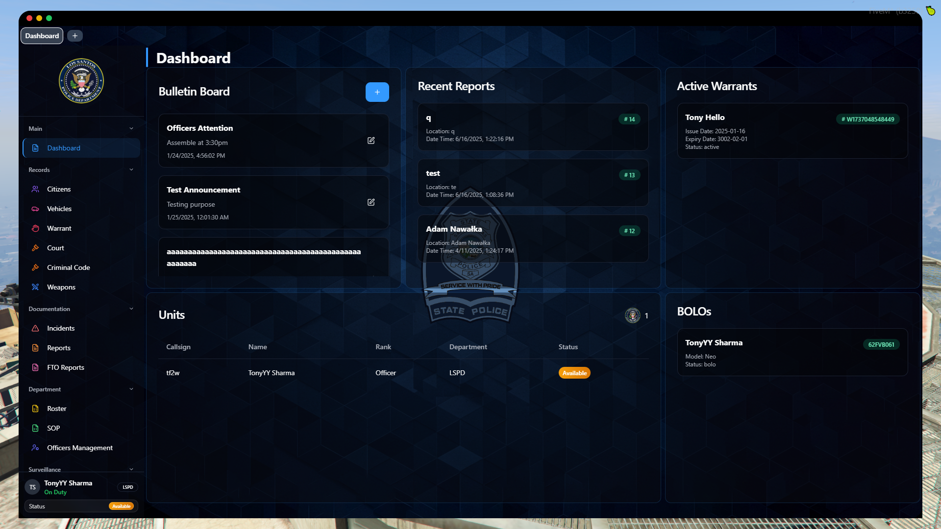Toggle the On Duty indicator for TonyYY Sharma

pyautogui.click(x=55, y=492)
